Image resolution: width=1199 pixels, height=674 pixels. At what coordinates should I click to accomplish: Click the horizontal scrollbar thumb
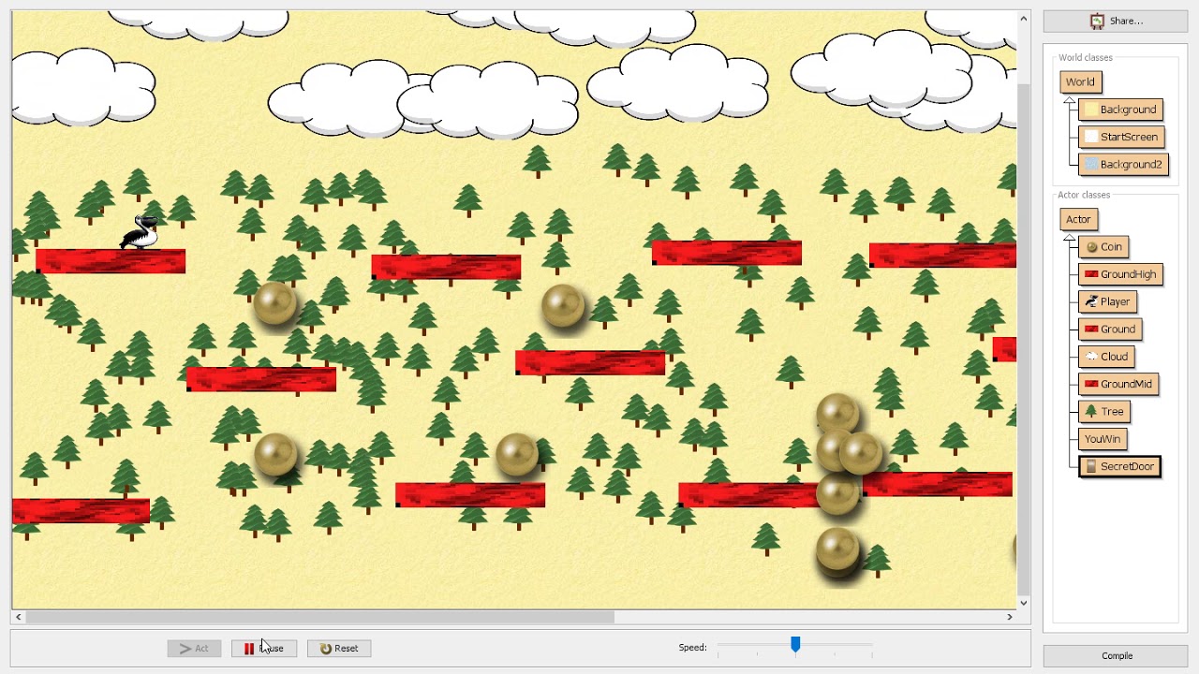[x=319, y=617]
